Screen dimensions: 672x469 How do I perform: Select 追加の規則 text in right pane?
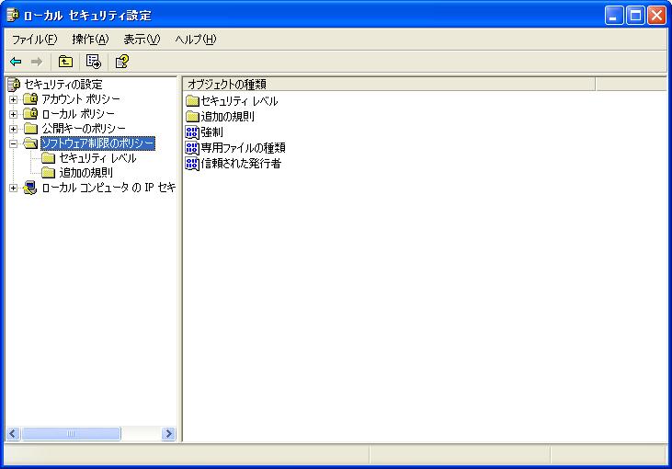pyautogui.click(x=228, y=117)
